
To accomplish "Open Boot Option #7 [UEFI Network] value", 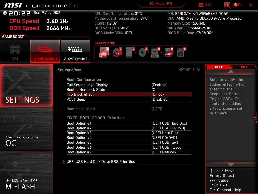I will [165, 152].
